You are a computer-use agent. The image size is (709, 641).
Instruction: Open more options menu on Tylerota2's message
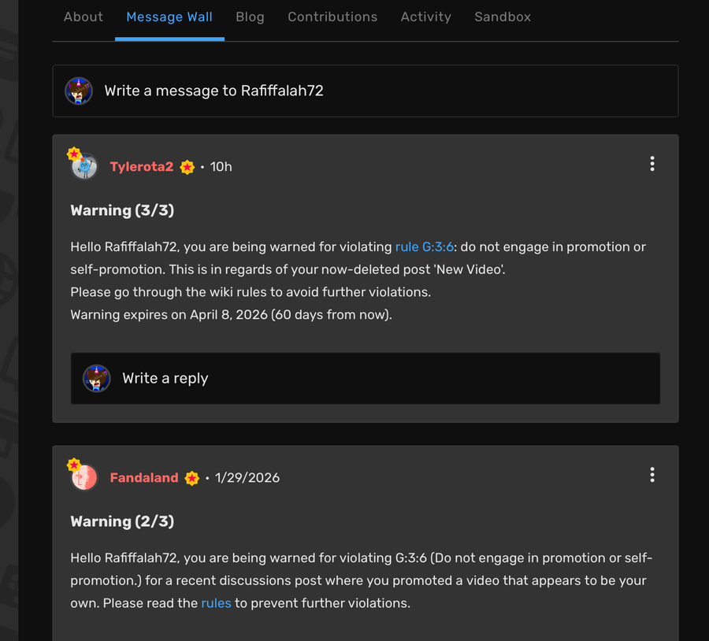click(x=651, y=164)
